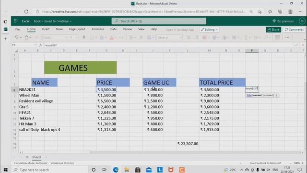The height and width of the screenshot is (173, 307).
Task: Select the NBA2K21 cell
Action: 25,89
